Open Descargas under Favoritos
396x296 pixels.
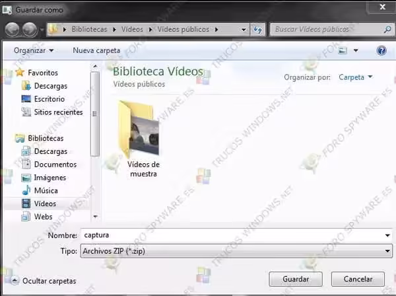click(x=51, y=86)
